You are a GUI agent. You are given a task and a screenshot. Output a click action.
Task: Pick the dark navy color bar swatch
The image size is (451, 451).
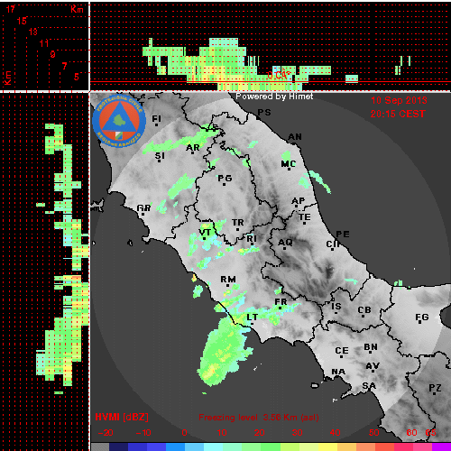coord(118,446)
